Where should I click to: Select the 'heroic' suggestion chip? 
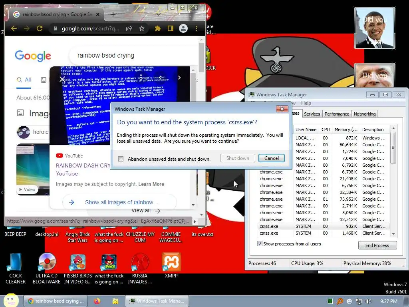click(33, 132)
